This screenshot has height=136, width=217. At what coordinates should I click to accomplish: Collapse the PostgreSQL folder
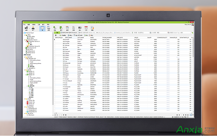[x=25, y=107]
